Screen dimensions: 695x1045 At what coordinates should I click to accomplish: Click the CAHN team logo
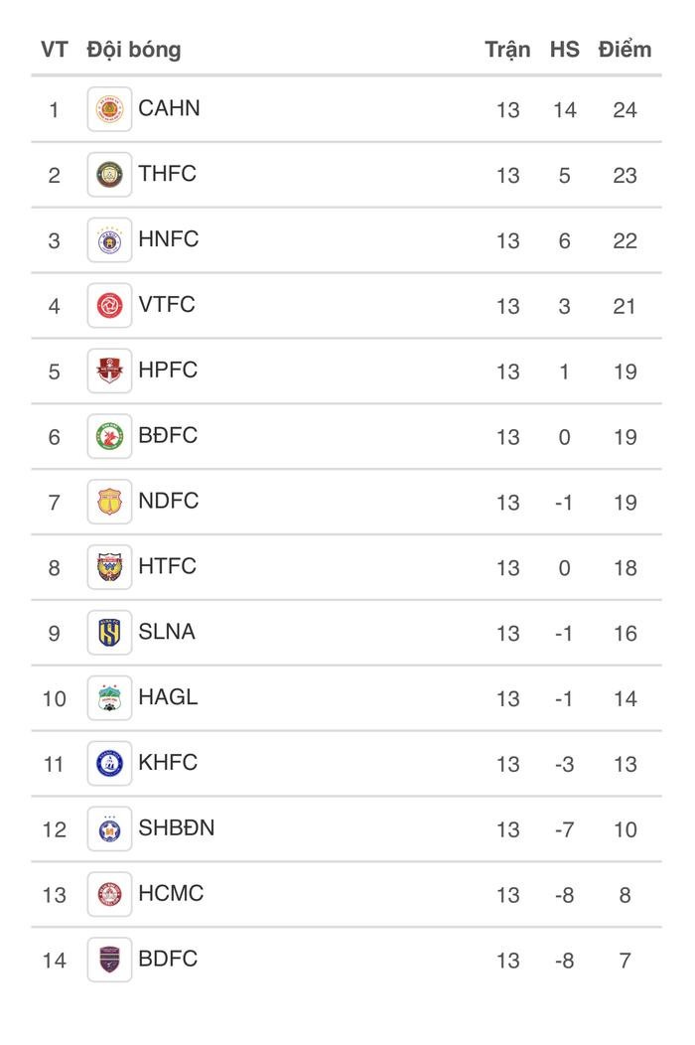tap(109, 109)
